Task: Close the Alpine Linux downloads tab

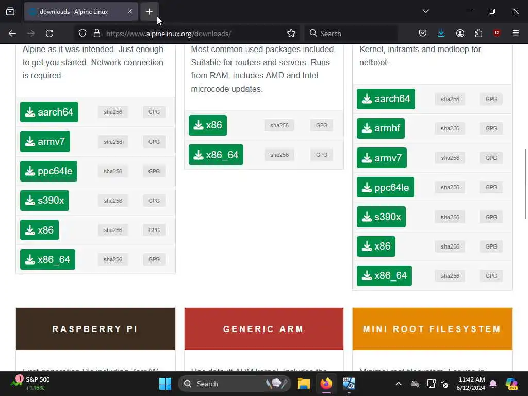Action: point(130,12)
